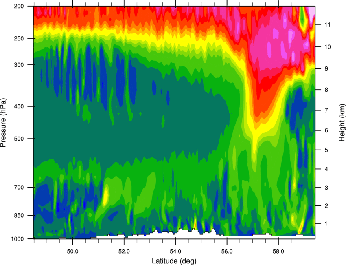Image resolution: width=346 pixels, height=265 pixels.
Task: Click the 9 km height label
Action: [326, 68]
